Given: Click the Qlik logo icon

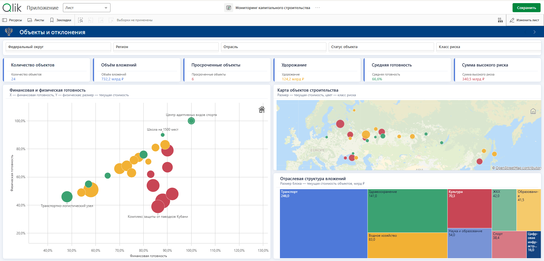Looking at the screenshot, I should coord(12,8).
